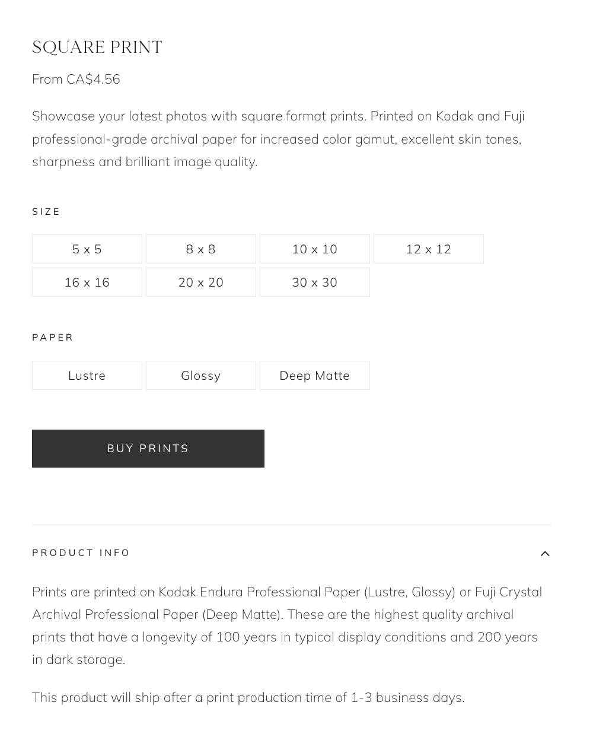
Task: Choose Glossy paper type
Action: pyautogui.click(x=201, y=376)
